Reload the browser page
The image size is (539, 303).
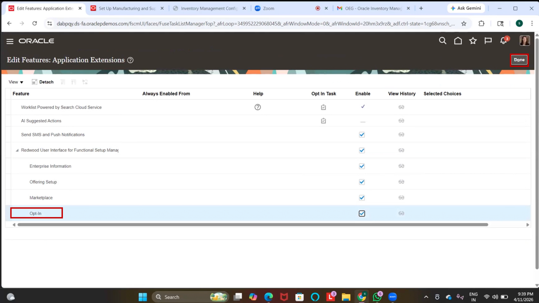(x=35, y=23)
